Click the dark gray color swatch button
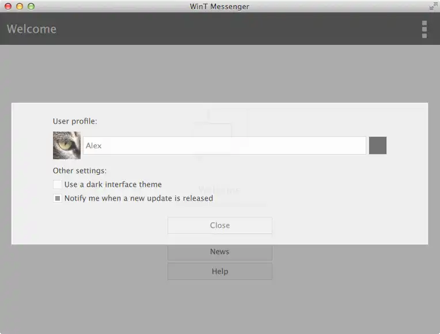 click(x=378, y=145)
